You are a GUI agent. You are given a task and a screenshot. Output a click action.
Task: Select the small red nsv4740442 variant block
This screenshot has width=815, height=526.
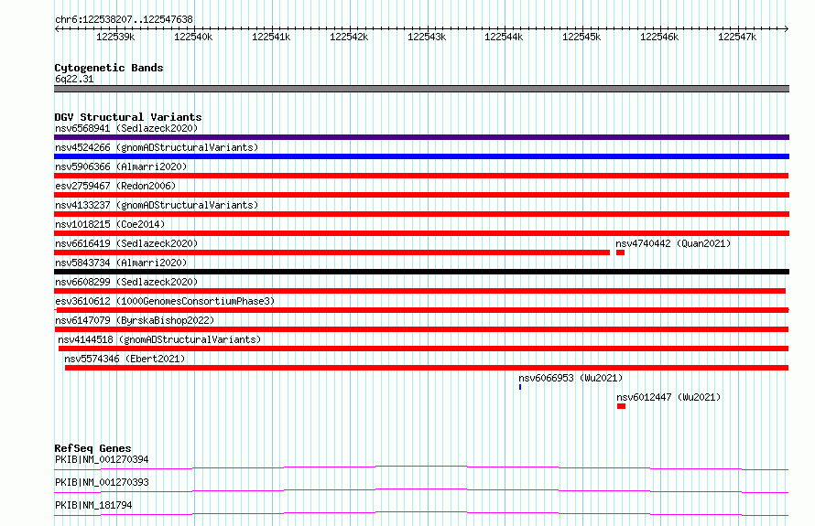click(x=620, y=252)
